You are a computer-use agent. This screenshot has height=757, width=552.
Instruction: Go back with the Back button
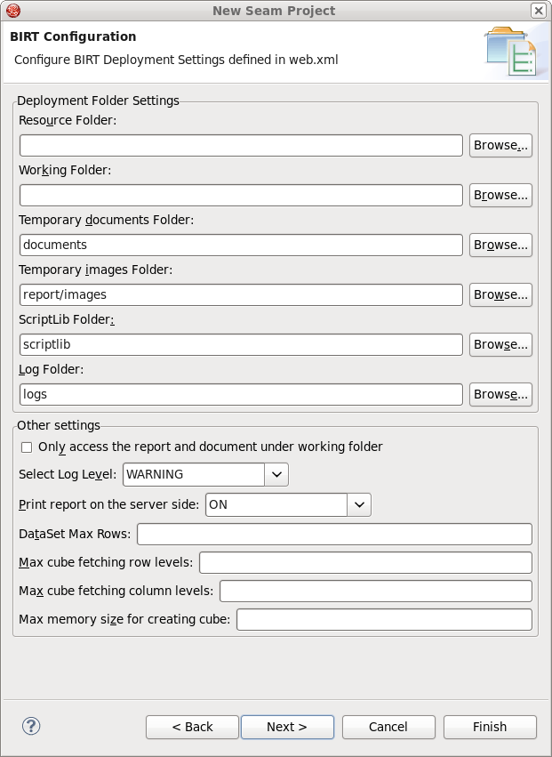coord(192,727)
